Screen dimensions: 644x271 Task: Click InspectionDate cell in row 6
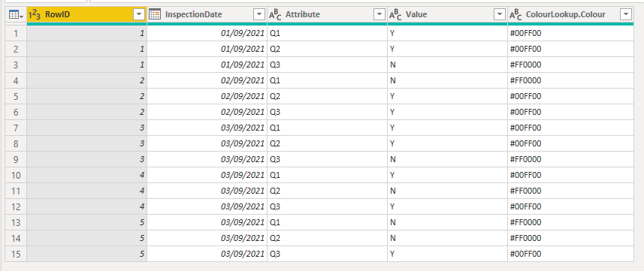click(x=207, y=112)
